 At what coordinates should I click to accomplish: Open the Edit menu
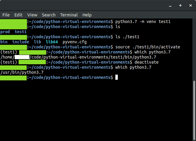18,15
